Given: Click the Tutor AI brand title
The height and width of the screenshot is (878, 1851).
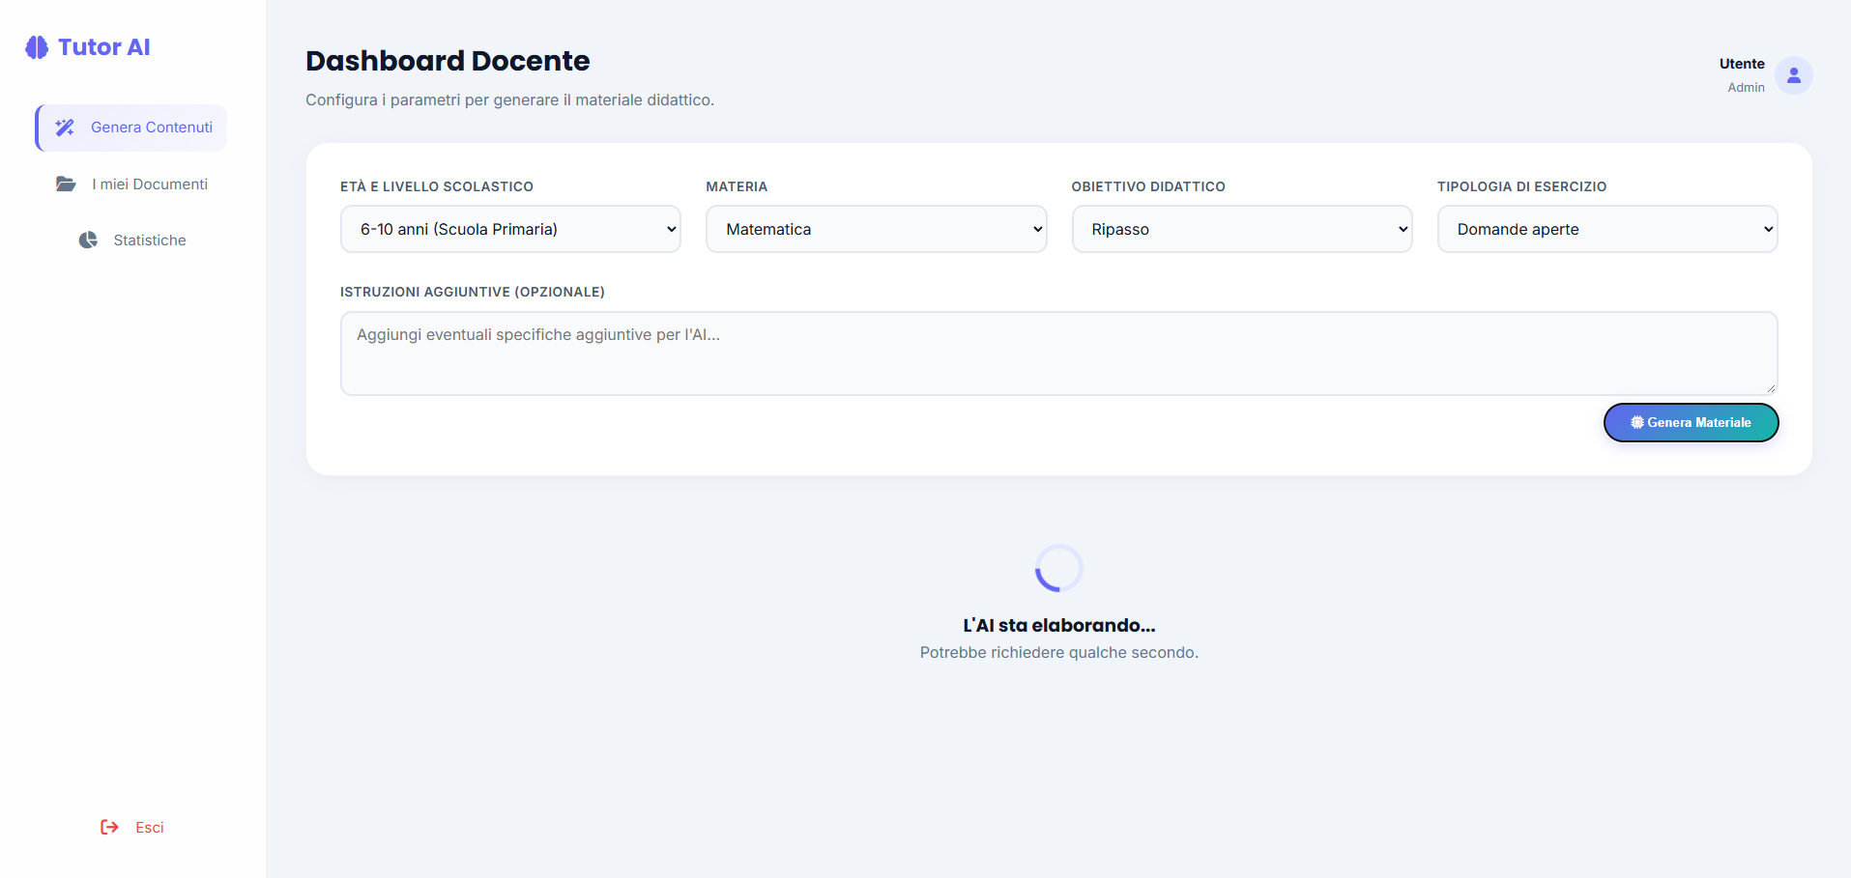Looking at the screenshot, I should 104,47.
